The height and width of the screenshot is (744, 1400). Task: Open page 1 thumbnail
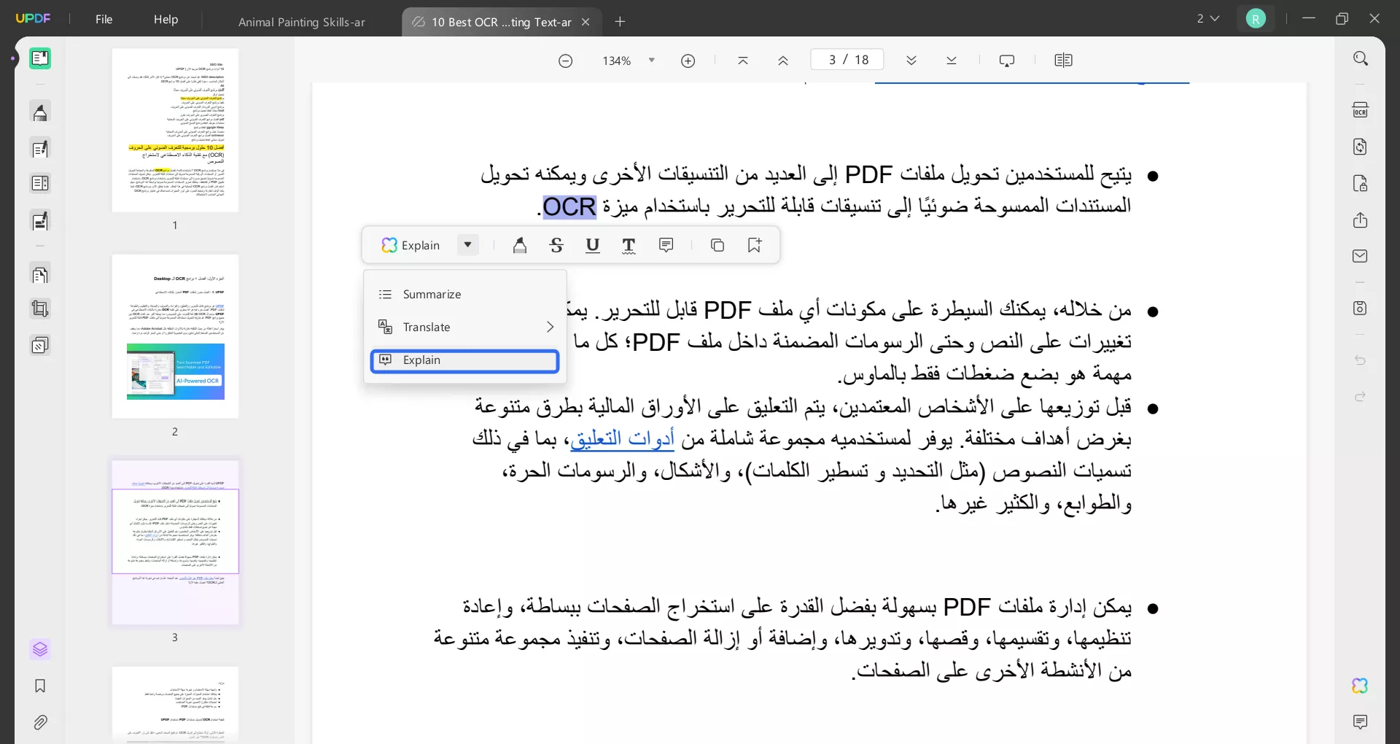click(175, 131)
